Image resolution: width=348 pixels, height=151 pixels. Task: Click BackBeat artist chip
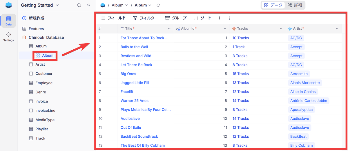[298, 136]
